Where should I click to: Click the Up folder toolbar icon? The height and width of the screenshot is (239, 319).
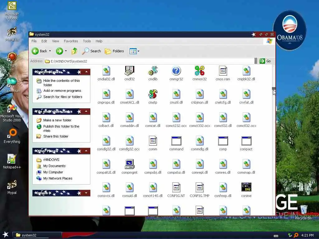click(74, 51)
